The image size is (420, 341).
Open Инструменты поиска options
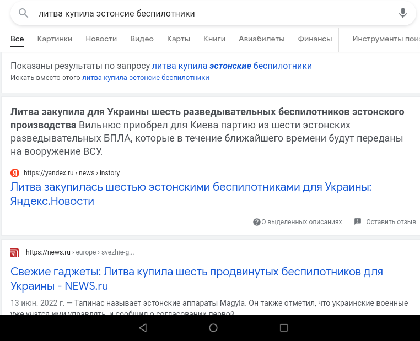pos(386,39)
